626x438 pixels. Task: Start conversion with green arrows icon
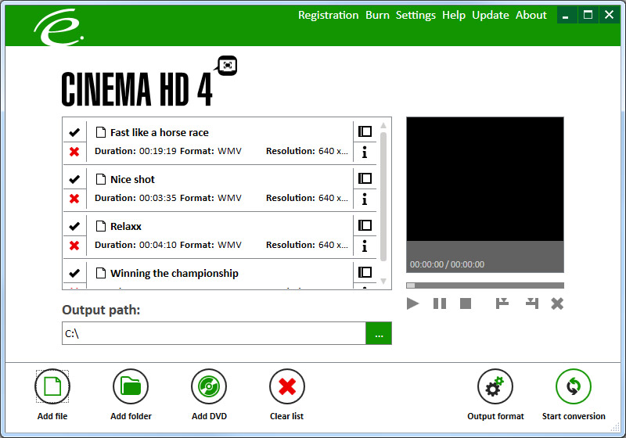[574, 386]
